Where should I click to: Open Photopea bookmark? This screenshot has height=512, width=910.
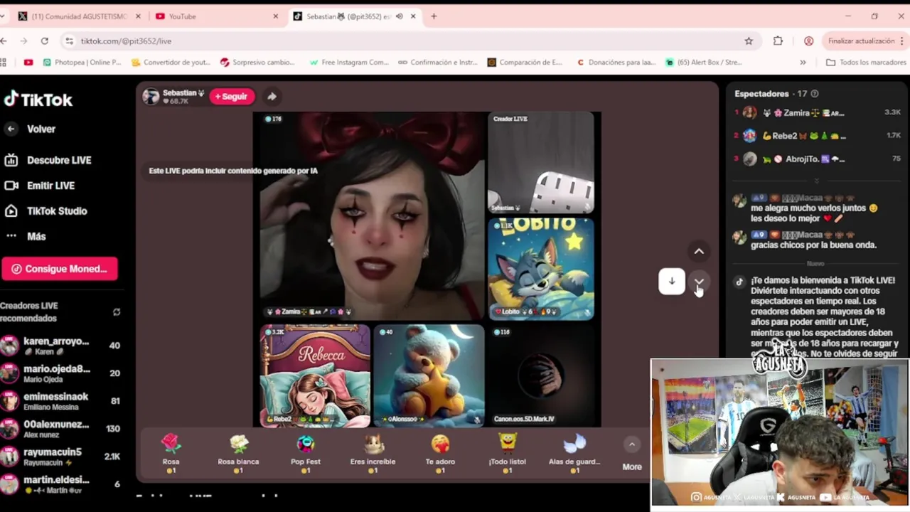point(82,63)
